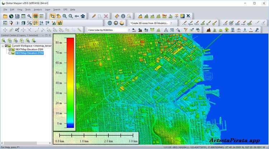Toggle the Current Workspace checkbox
The width and height of the screenshot is (269, 149).
pyautogui.click(x=6, y=46)
